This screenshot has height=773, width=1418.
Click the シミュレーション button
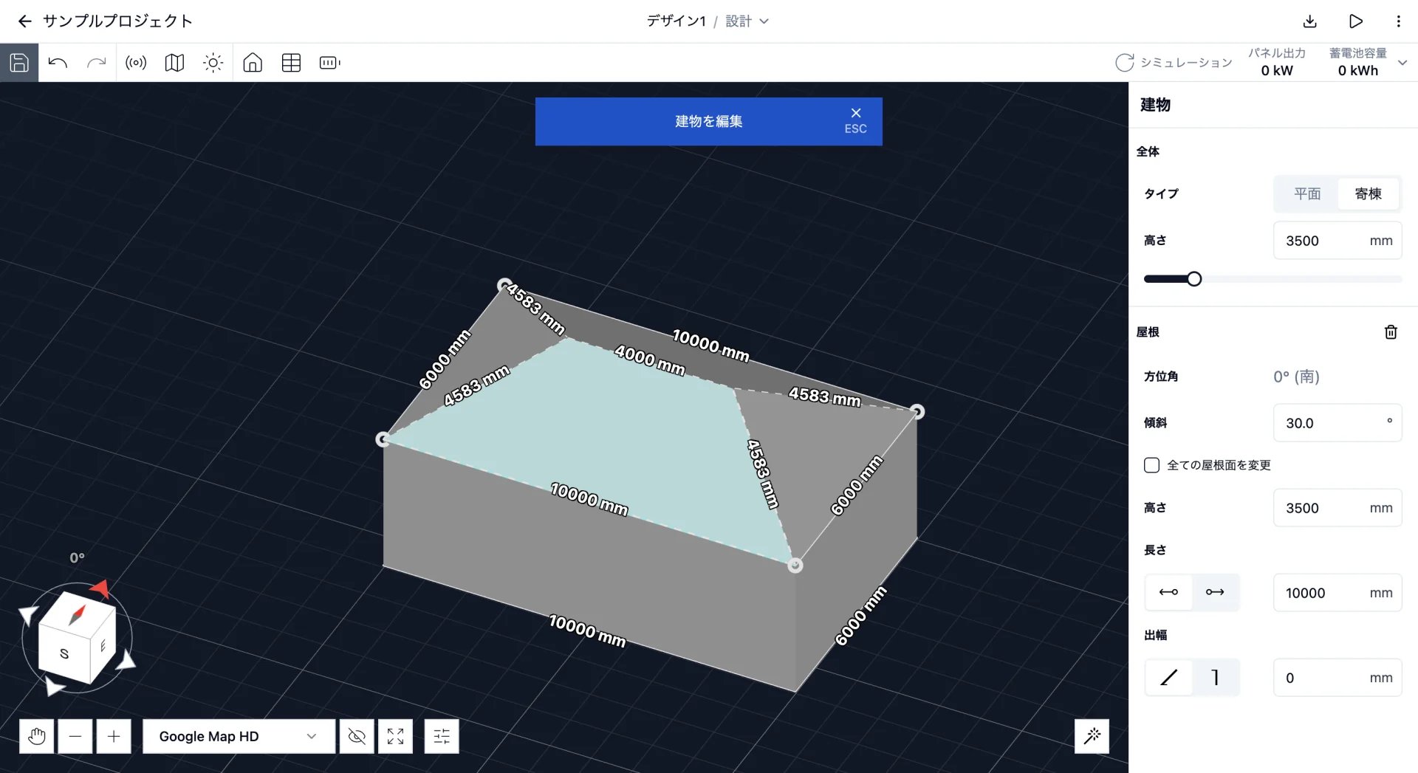pyautogui.click(x=1174, y=63)
